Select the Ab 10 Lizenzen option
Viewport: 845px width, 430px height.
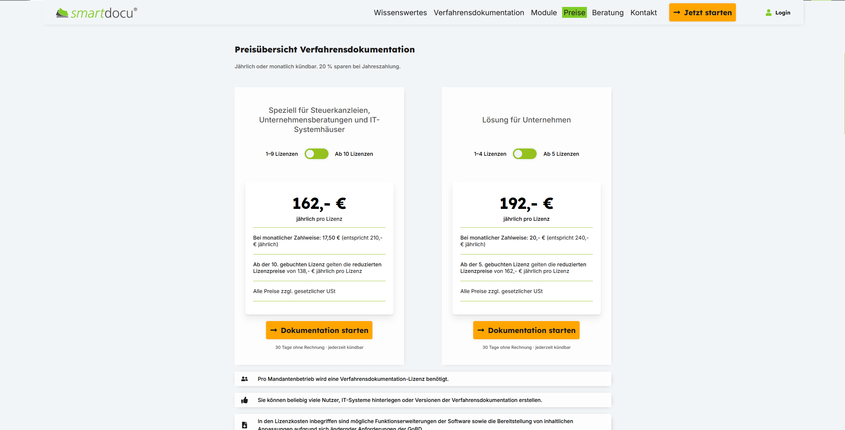(354, 154)
